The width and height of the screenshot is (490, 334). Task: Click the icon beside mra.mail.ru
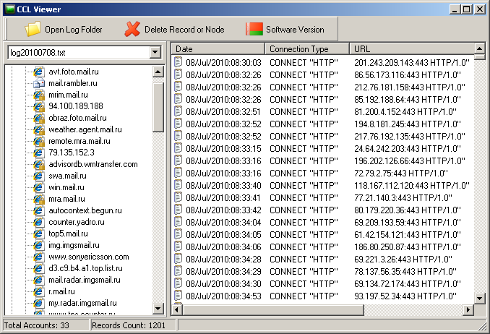pyautogui.click(x=39, y=199)
